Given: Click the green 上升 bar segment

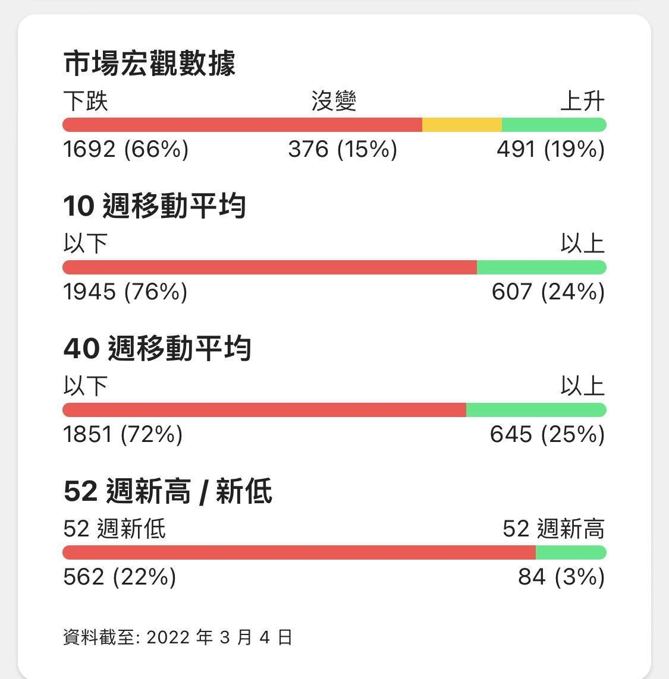Looking at the screenshot, I should point(554,125).
